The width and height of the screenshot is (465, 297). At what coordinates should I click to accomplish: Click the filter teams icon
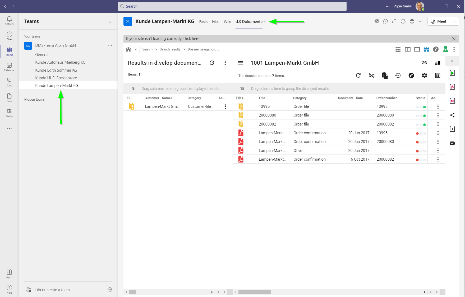(110, 21)
